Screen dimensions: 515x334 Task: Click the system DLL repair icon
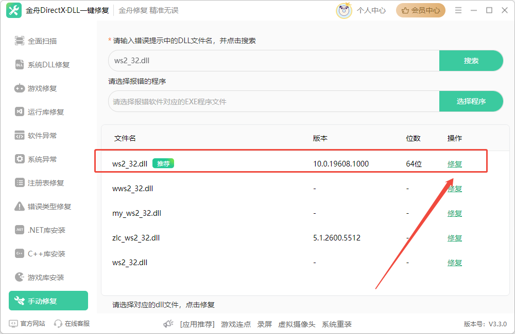[x=20, y=65]
